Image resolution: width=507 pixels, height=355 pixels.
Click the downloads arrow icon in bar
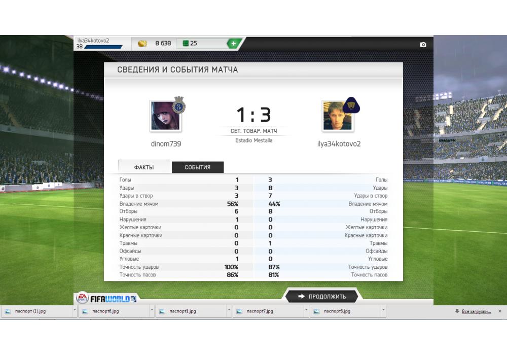coord(457,311)
